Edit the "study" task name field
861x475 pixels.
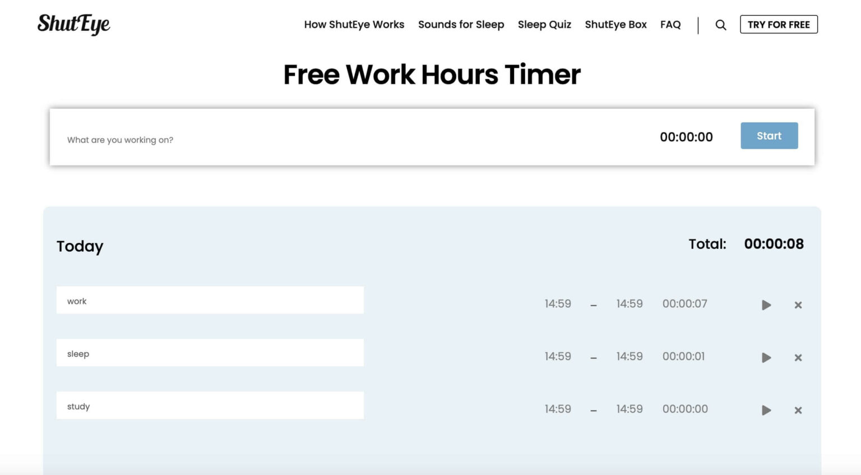(x=210, y=405)
